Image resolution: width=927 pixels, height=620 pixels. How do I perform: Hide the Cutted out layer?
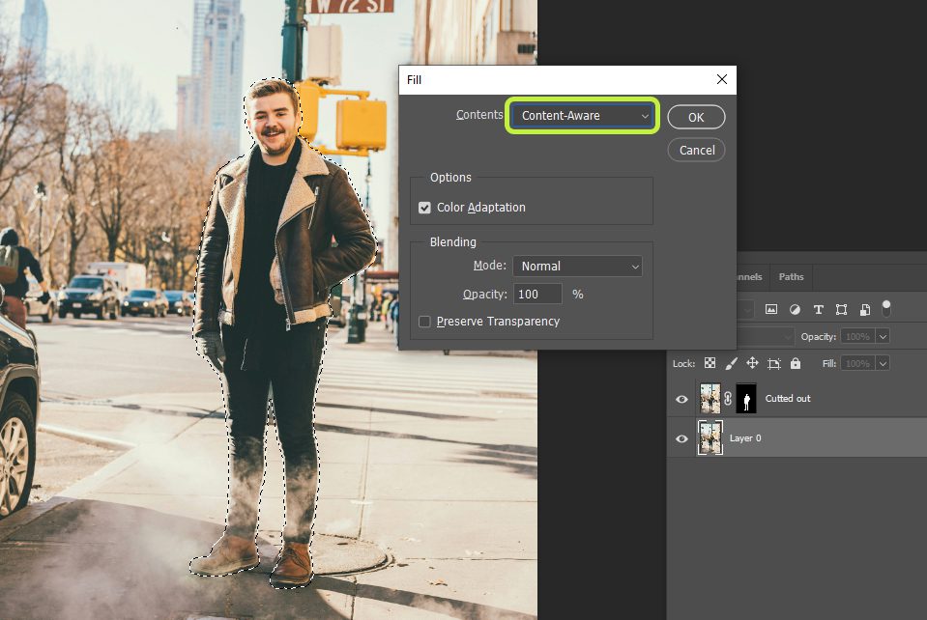click(x=681, y=399)
